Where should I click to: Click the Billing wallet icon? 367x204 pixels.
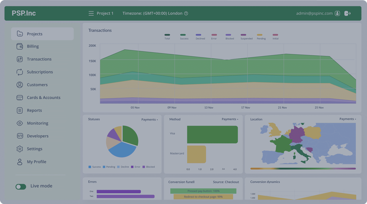(20, 47)
